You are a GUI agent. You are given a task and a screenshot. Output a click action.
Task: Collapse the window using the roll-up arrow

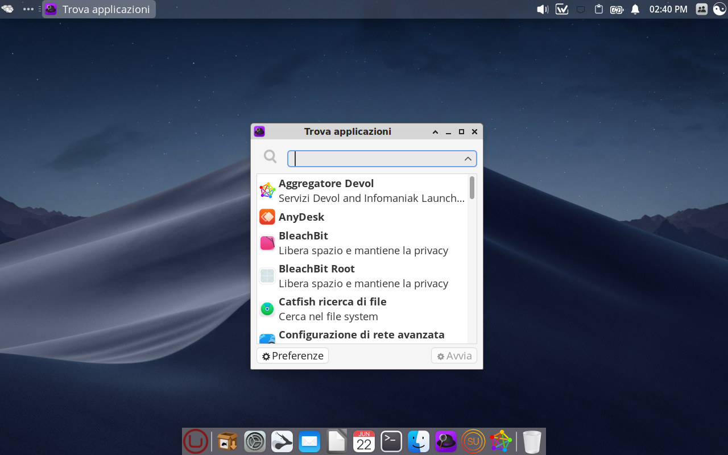click(435, 132)
